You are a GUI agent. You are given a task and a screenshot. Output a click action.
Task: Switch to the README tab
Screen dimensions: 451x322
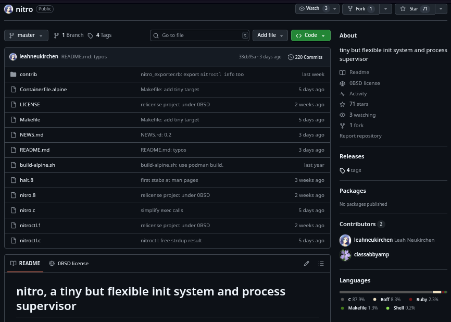click(x=25, y=263)
